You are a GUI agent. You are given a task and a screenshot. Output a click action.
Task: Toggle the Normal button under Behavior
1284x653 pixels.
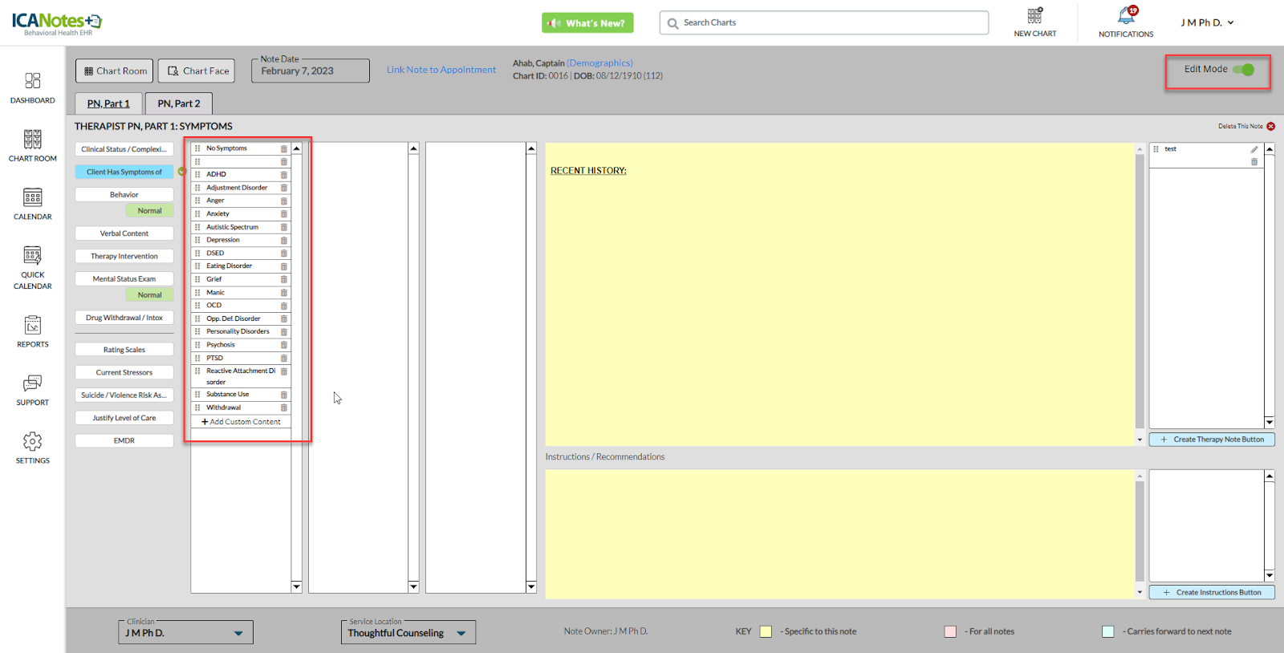click(x=149, y=211)
